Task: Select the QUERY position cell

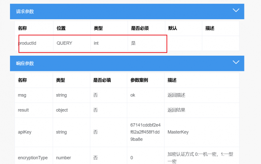Action: [65, 43]
